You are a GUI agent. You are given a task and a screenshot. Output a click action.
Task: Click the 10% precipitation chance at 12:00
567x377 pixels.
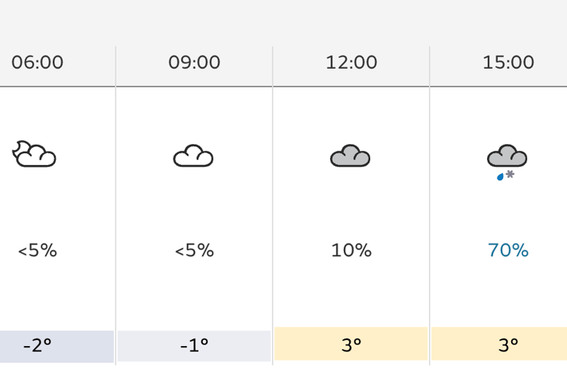pyautogui.click(x=351, y=250)
